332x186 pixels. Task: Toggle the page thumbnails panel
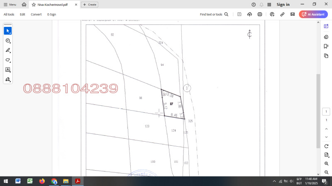326,56
